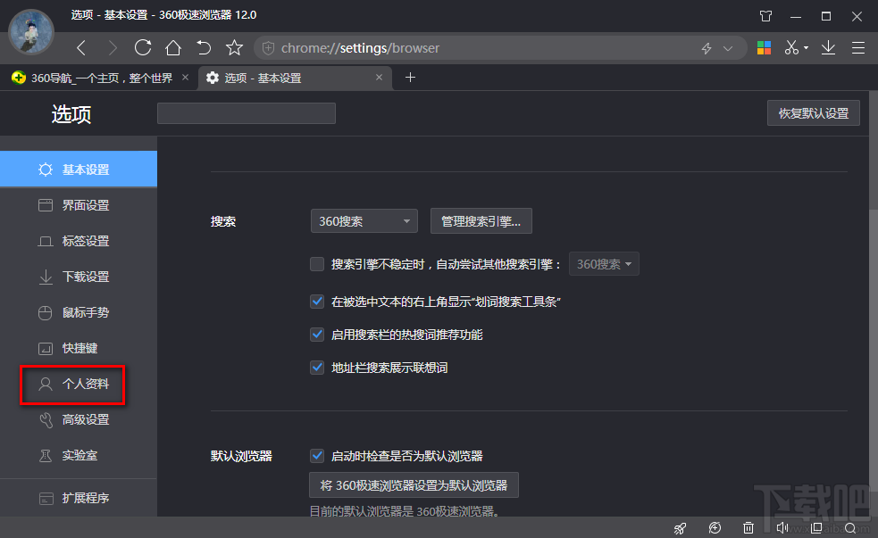Click the shield security icon in address bar
This screenshot has height=538, width=878.
coord(268,48)
